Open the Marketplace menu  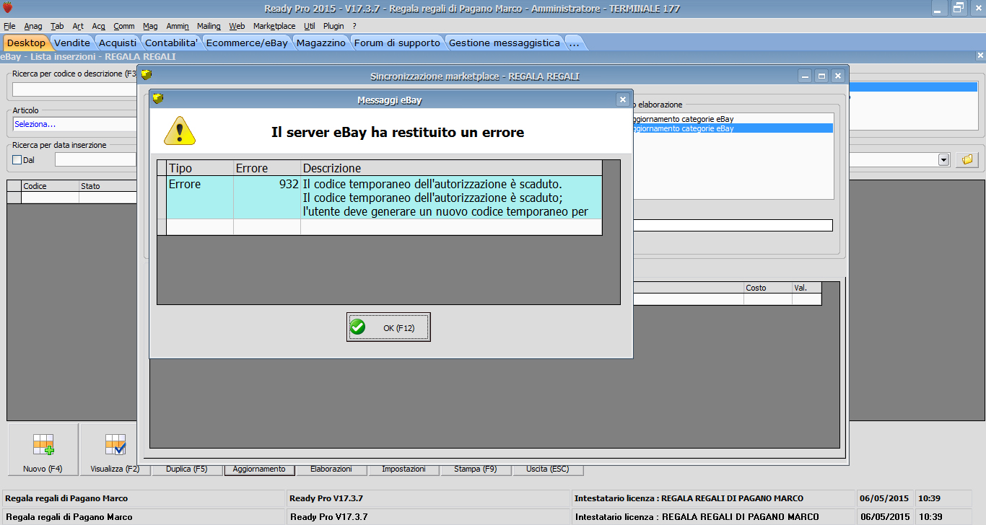click(x=274, y=26)
